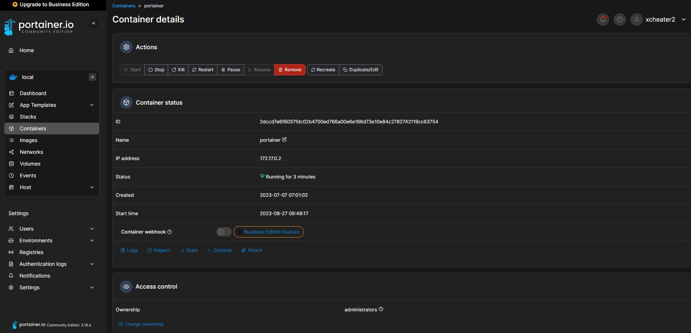Click the container ID hash value
Image resolution: width=691 pixels, height=333 pixels.
click(349, 122)
